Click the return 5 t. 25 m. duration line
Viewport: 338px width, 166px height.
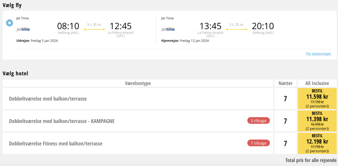coord(236,29)
